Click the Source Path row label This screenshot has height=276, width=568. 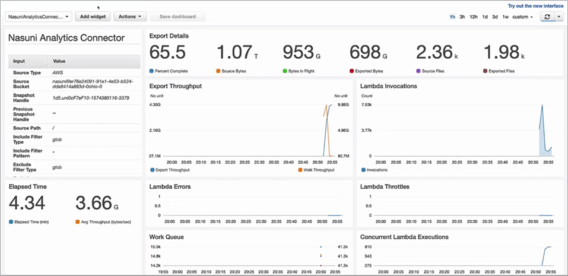pyautogui.click(x=27, y=128)
